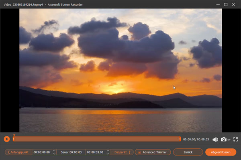The image size is (241, 160).
Task: Set the Endpunkt end marker
Action: coord(123,152)
